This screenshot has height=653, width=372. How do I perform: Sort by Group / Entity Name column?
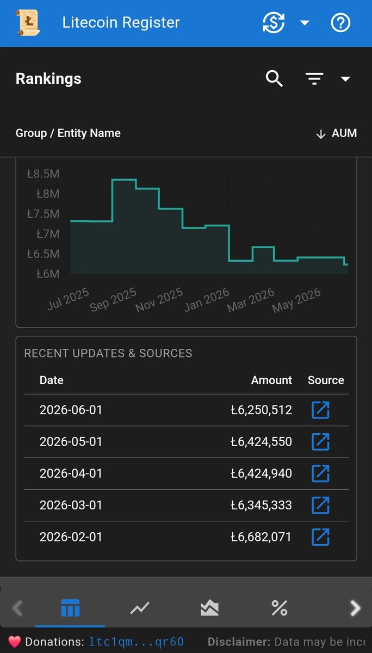pos(68,133)
